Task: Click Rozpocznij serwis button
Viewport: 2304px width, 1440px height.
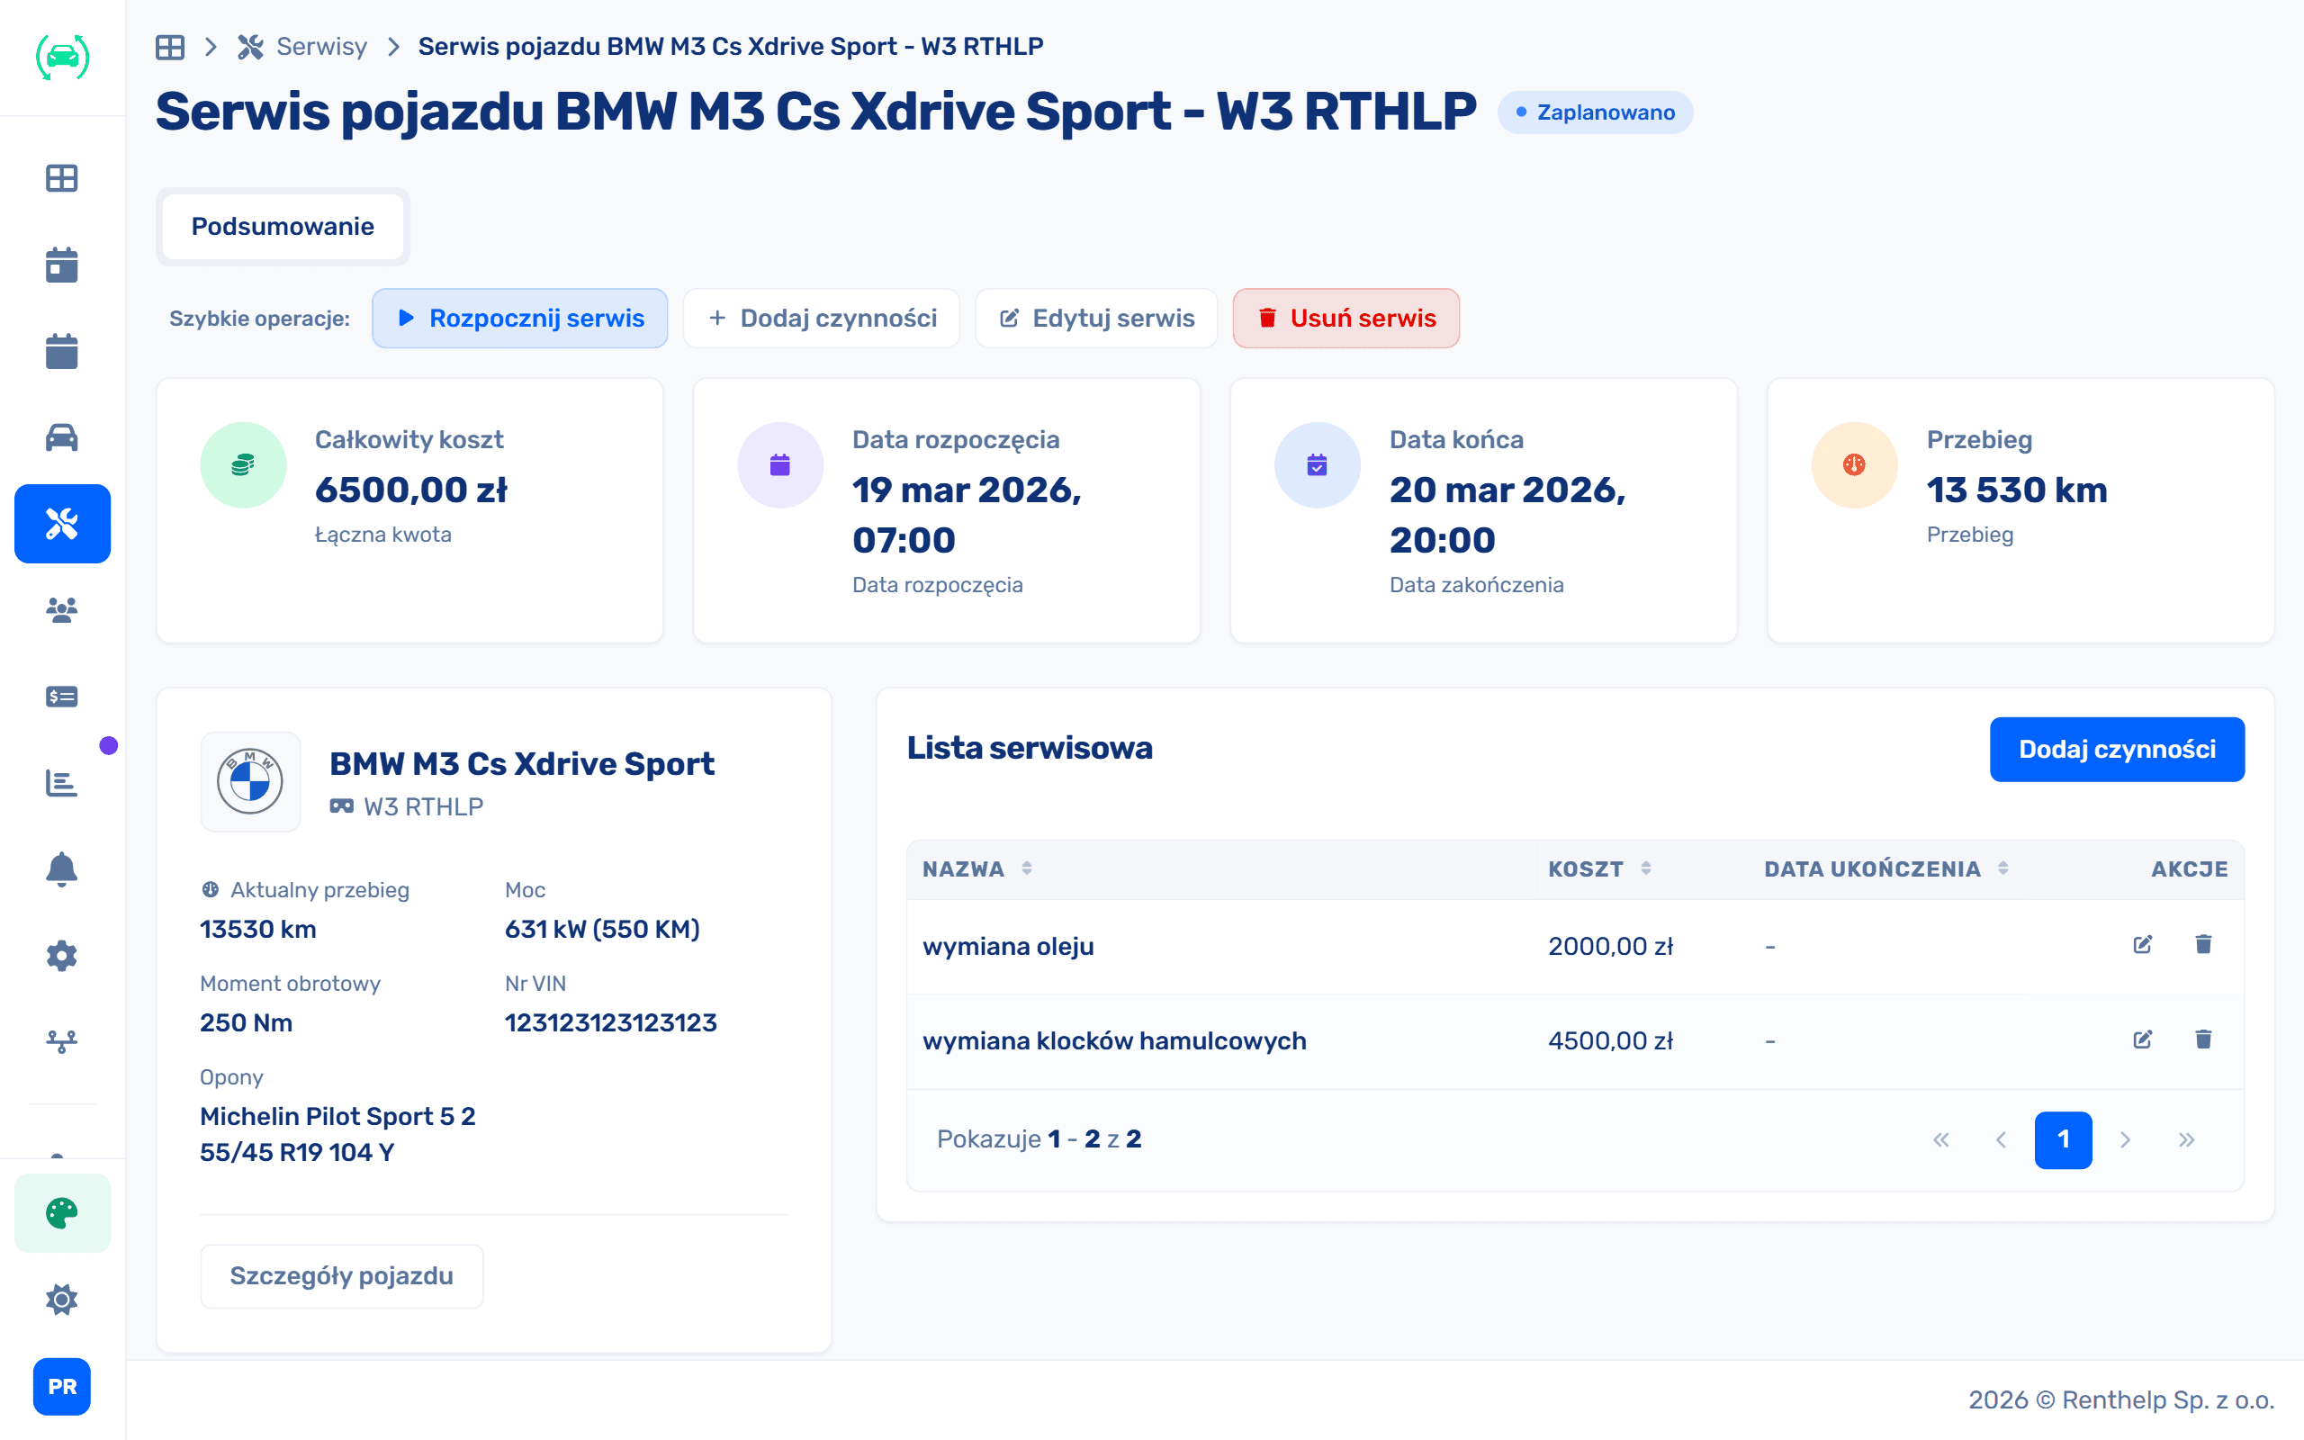Action: [x=520, y=318]
